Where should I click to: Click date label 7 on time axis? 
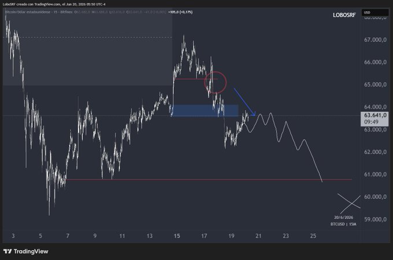(68, 236)
